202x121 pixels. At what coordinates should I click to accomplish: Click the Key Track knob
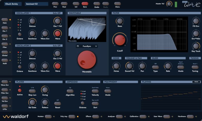point(196,46)
